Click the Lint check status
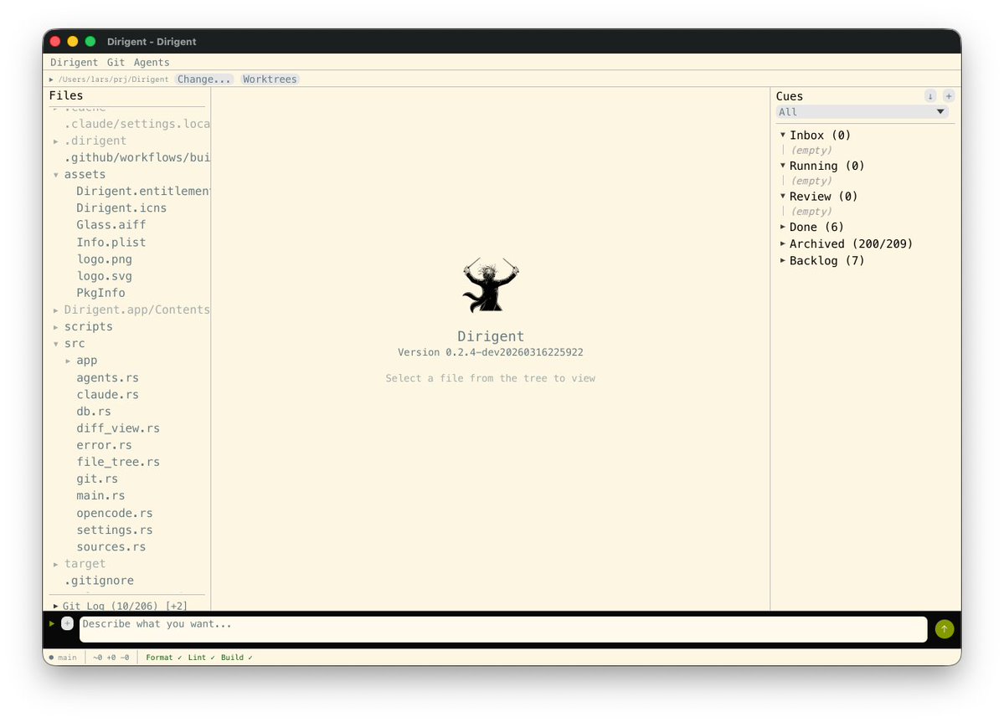This screenshot has width=1004, height=722. click(x=201, y=658)
